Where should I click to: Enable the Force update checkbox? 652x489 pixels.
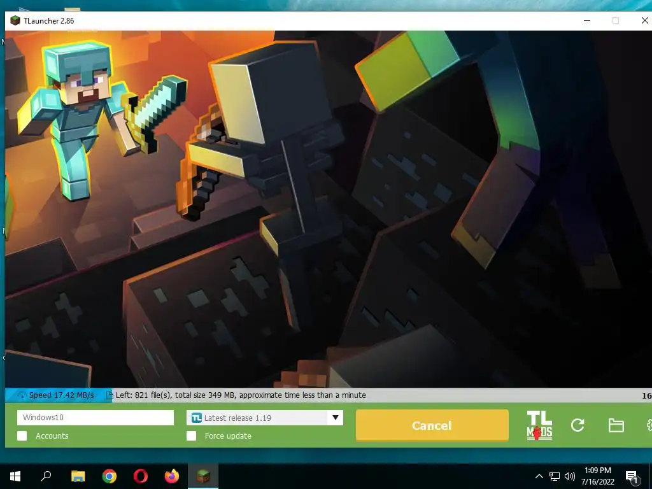click(191, 436)
